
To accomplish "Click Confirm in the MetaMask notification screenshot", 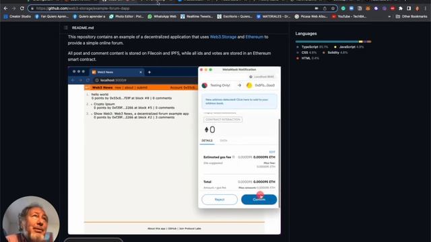I will click(x=259, y=200).
